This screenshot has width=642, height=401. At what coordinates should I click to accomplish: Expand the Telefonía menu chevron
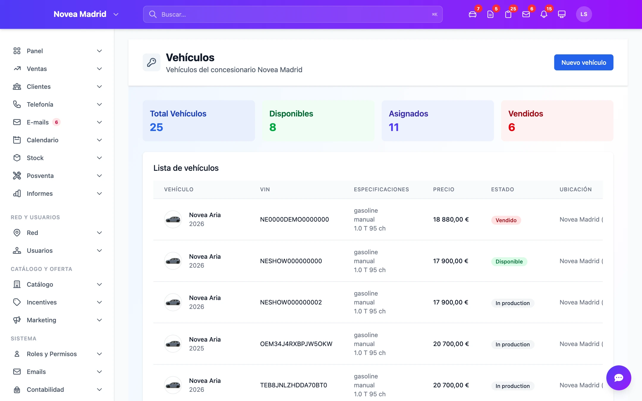pyautogui.click(x=100, y=104)
